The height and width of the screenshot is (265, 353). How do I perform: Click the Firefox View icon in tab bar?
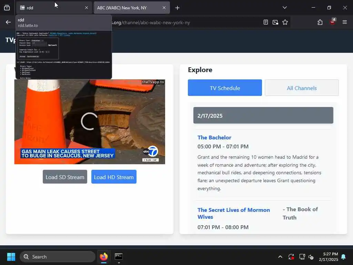[7, 8]
